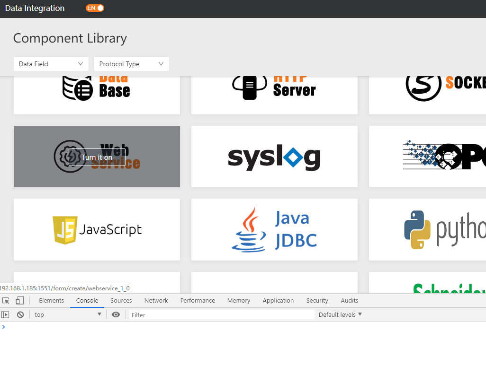
Task: Select the HTTP Server component card
Action: point(274,95)
